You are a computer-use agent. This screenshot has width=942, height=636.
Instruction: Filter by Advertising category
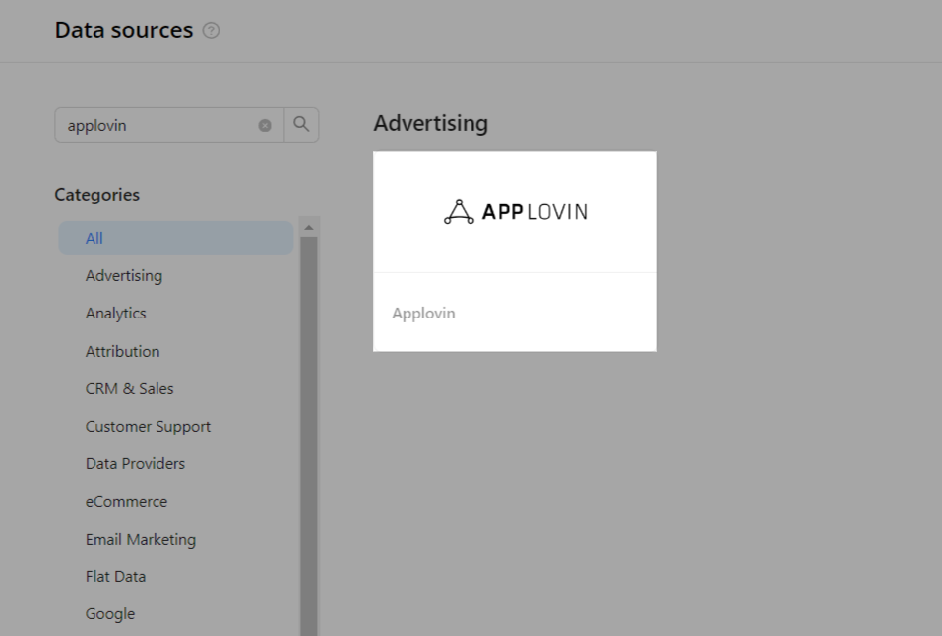click(124, 276)
